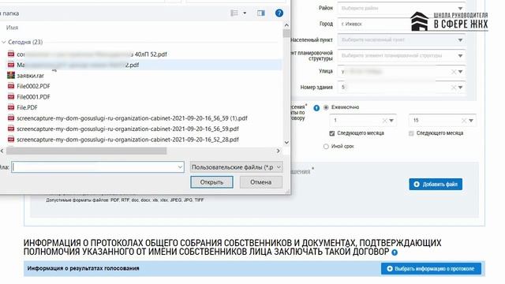
Task: Open the day dropdown showing 15
Action: [x=471, y=121]
